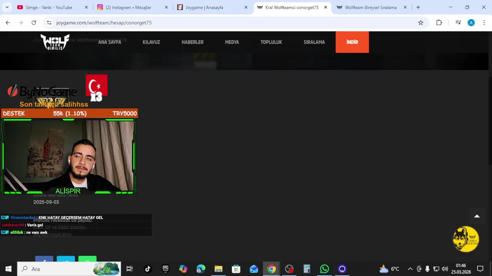Open File Explorer from the taskbar
Viewport: 492px width, 276px height.
pyautogui.click(x=218, y=269)
